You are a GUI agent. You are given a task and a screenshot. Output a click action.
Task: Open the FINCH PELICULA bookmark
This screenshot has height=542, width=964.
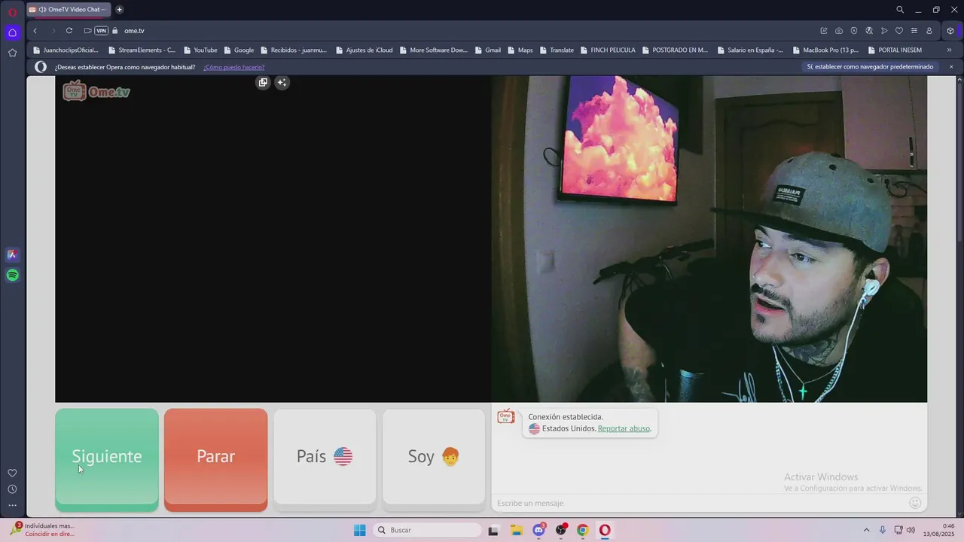[x=608, y=50]
